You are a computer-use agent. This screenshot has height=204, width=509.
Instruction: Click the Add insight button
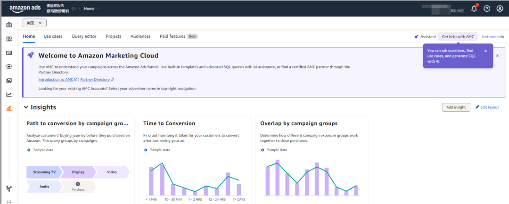pyautogui.click(x=456, y=107)
